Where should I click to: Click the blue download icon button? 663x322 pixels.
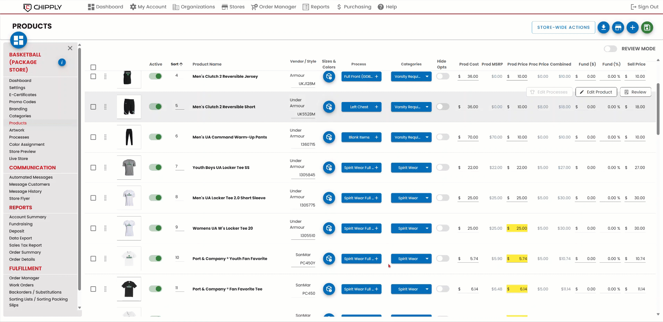point(603,27)
